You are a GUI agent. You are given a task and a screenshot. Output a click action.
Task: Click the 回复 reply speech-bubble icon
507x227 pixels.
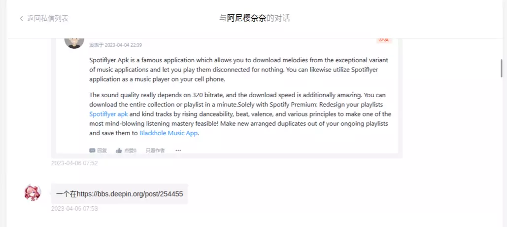[x=92, y=150]
